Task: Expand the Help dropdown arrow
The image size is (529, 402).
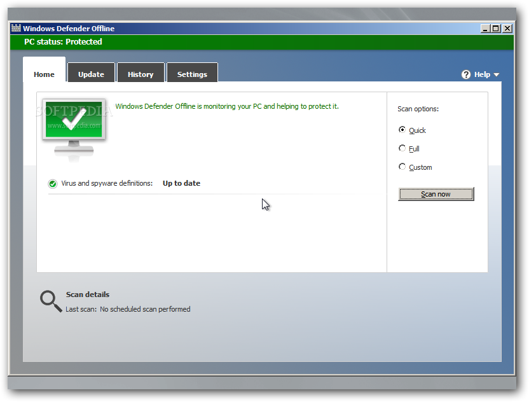Action: [497, 75]
